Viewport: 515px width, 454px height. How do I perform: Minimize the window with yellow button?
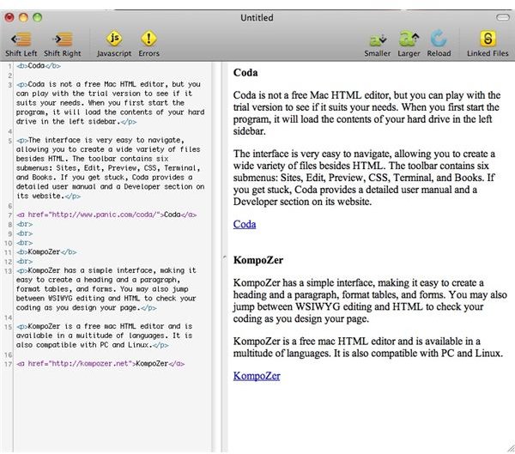(x=23, y=17)
